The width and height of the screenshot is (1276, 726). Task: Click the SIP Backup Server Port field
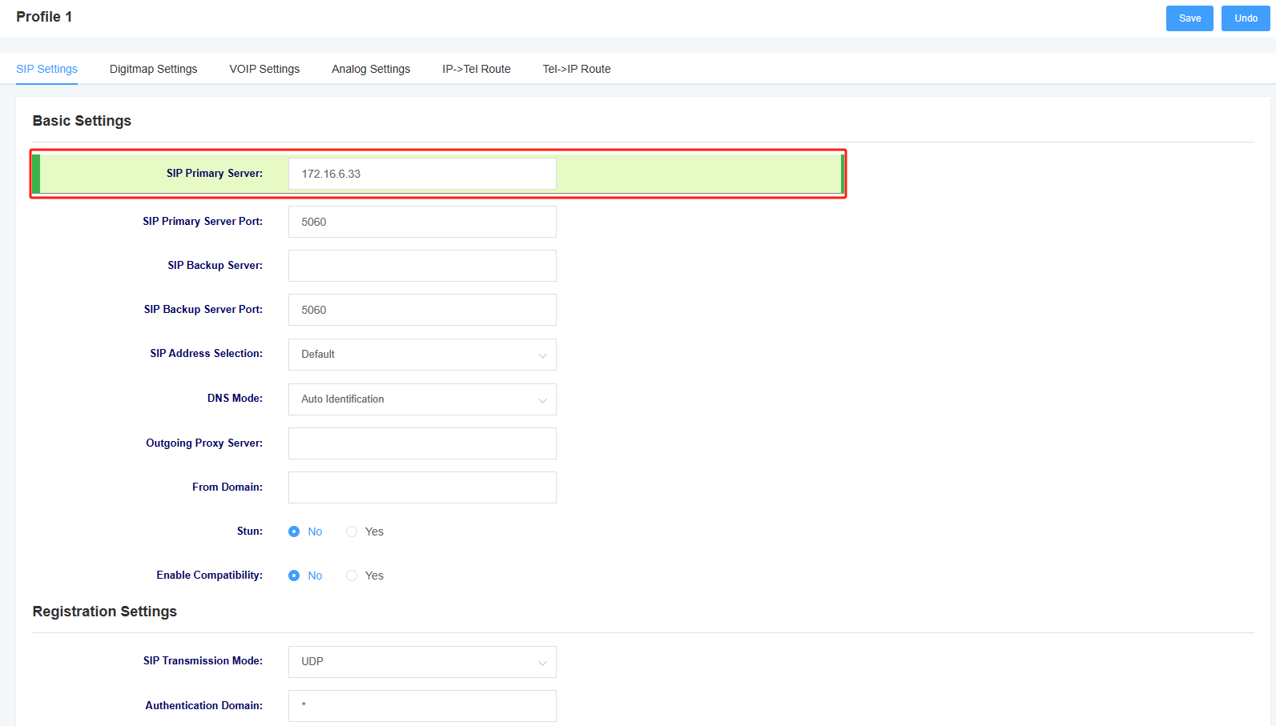coord(422,310)
